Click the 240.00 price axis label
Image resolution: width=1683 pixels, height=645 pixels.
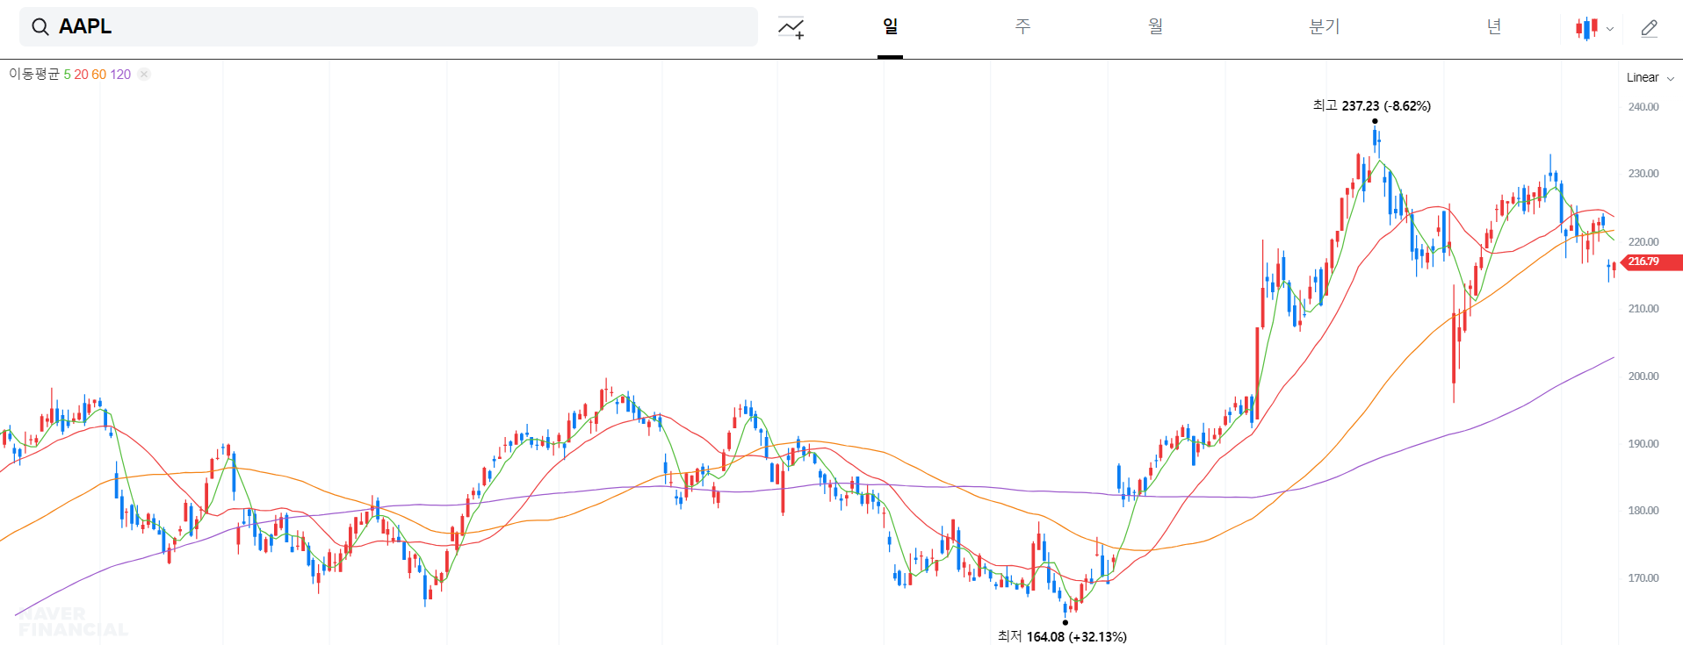coord(1643,107)
